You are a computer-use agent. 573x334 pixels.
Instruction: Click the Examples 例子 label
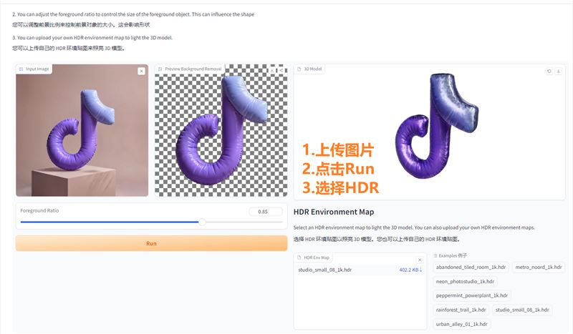tap(451, 255)
